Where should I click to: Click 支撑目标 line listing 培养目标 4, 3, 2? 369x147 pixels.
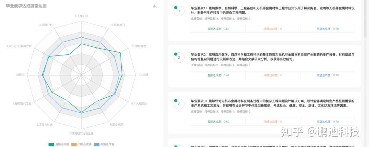220,19
